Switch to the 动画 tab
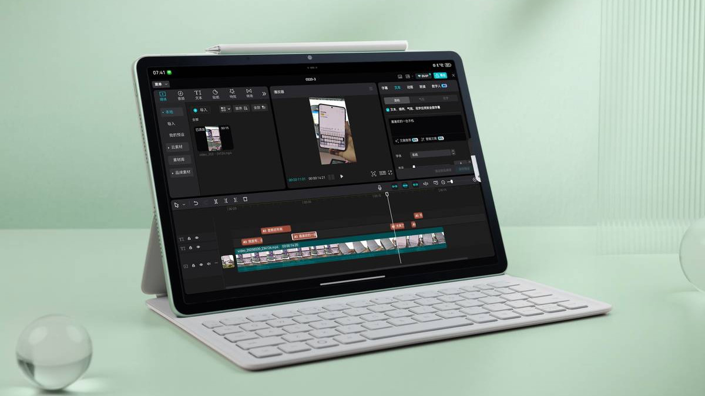This screenshot has width=705, height=396. tap(409, 87)
